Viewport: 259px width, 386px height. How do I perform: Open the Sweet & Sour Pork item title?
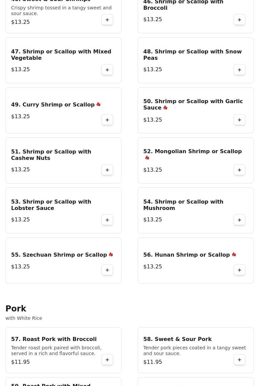click(177, 339)
